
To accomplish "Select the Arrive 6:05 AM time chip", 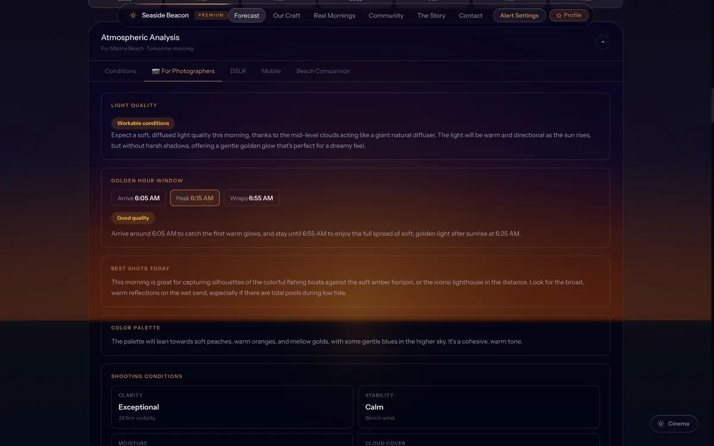I will 139,198.
